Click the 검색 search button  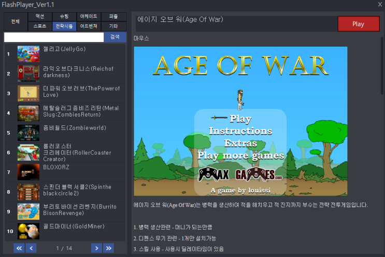[115, 37]
